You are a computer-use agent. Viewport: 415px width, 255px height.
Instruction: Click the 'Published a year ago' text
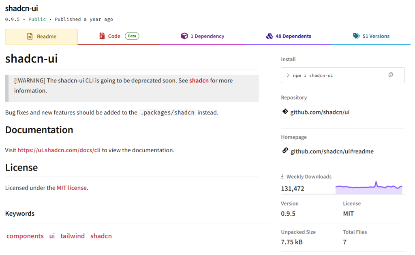tap(83, 19)
